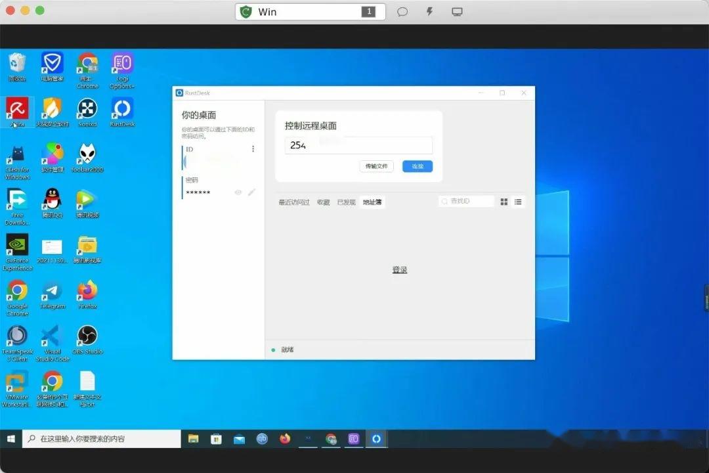709x473 pixels.
Task: Launch Firefox from the desktop
Action: [x=87, y=291]
